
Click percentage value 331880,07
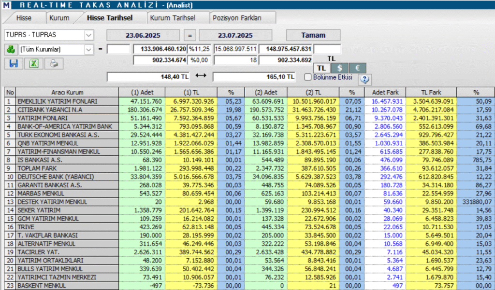tap(477, 202)
